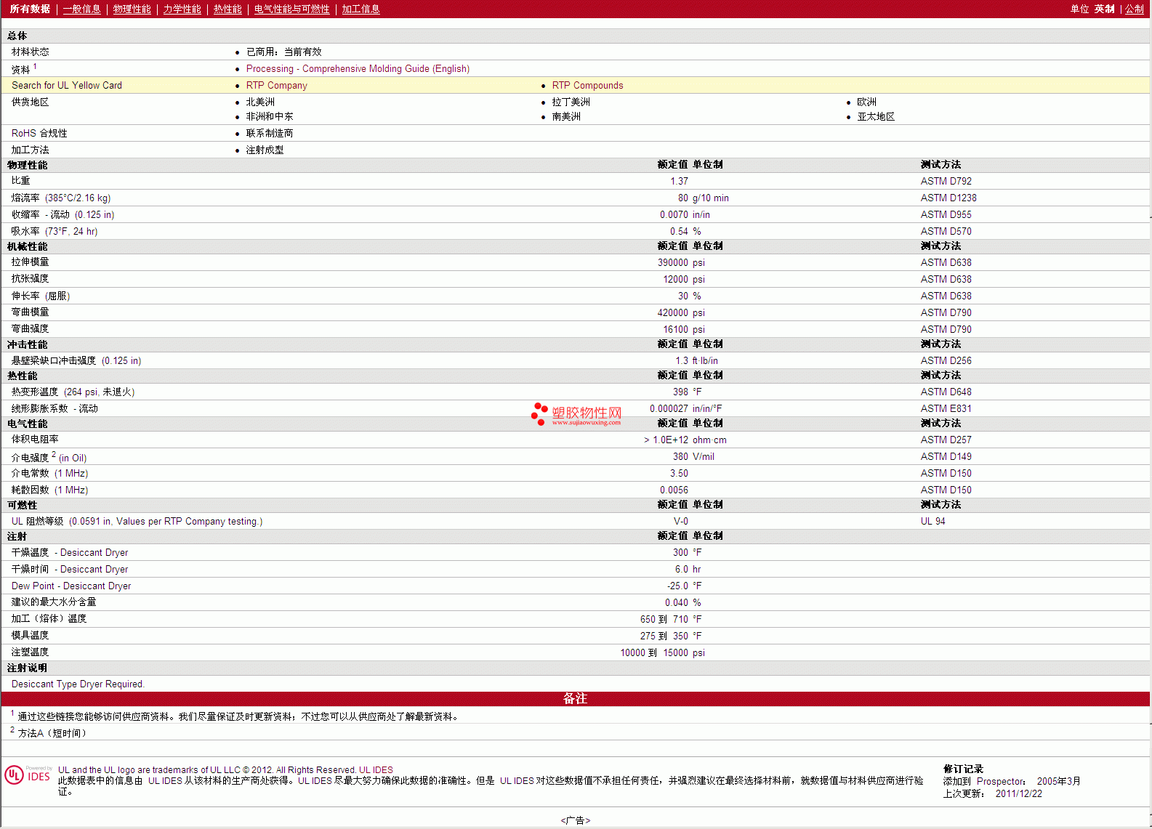The image size is (1152, 829).
Task: Click ASTM D792 test method for 比重
Action: [x=946, y=182]
